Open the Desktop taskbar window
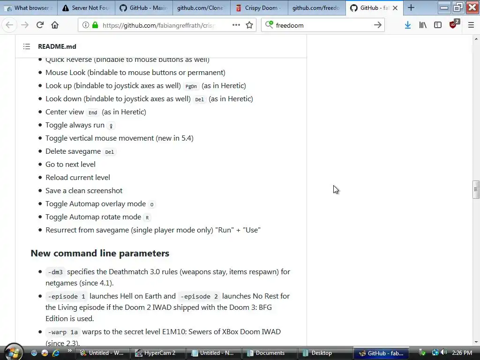Viewport: 480px width, 360px height. [325, 353]
